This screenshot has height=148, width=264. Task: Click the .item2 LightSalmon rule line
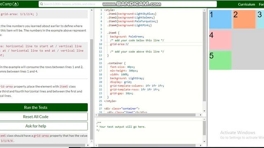tap(131, 17)
